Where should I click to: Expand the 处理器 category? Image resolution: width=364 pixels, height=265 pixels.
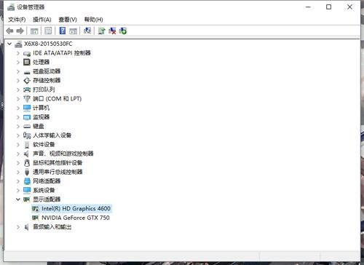[18, 62]
